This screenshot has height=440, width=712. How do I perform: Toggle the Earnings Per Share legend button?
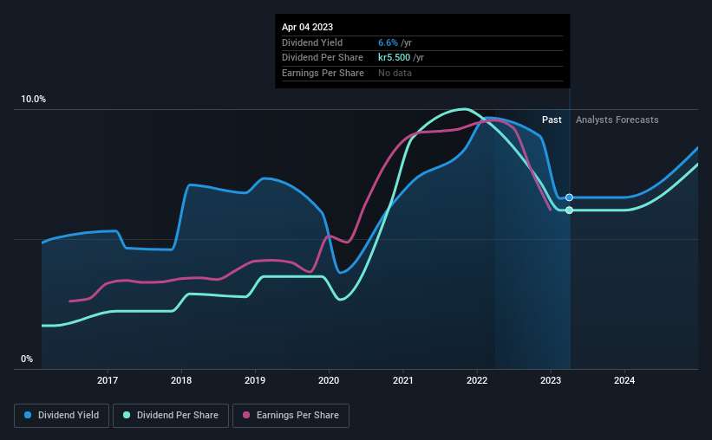291,416
